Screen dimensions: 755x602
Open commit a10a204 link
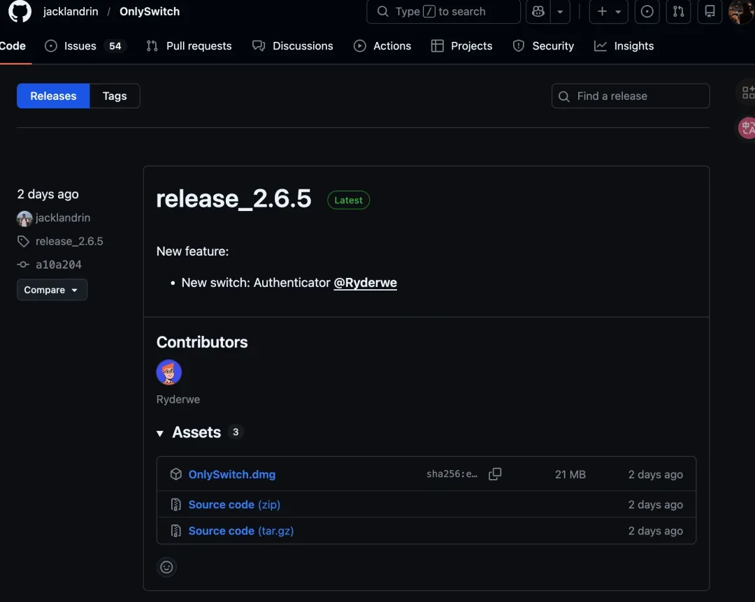58,265
